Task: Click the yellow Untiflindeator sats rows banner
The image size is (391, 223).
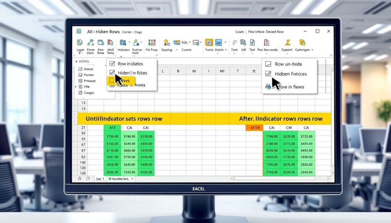Action: (x=124, y=119)
